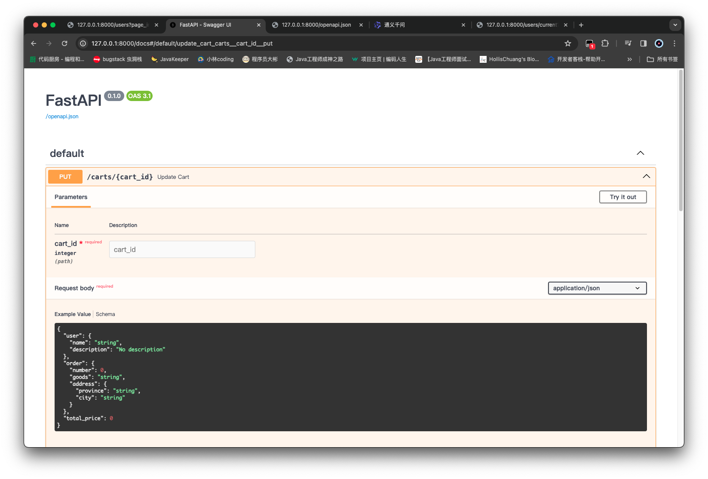Open the Extensions puzzle icon
708x479 pixels.
click(x=605, y=43)
